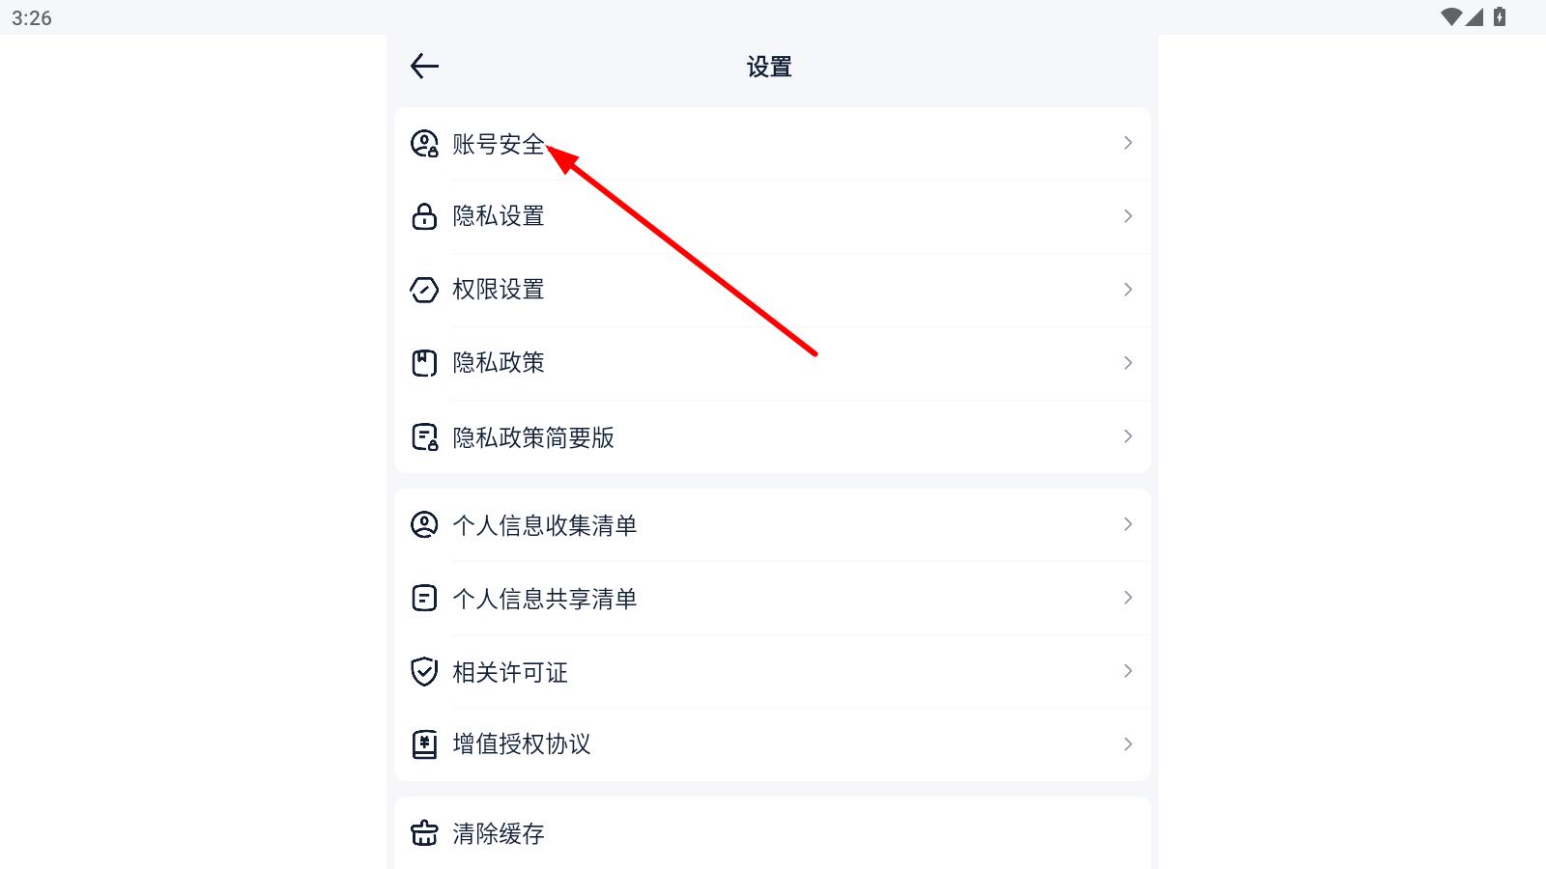Click the battery icon in status bar

[1500, 16]
